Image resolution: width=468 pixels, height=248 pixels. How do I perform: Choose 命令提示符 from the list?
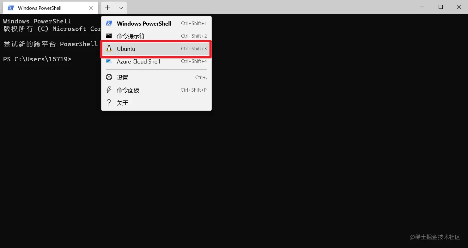[x=156, y=36]
